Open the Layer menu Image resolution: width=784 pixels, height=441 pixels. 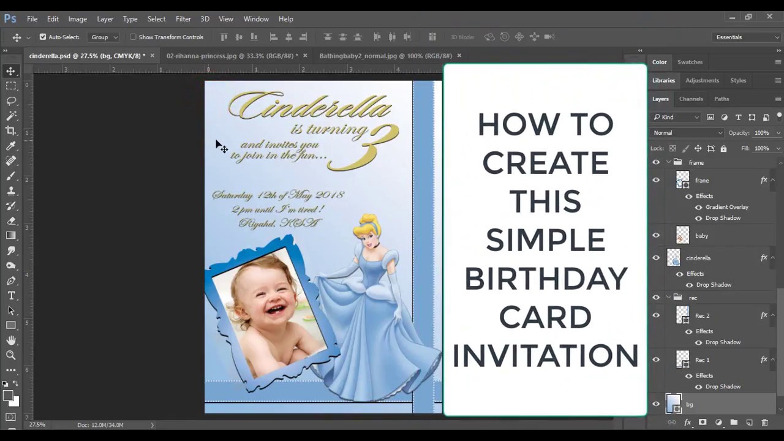[x=105, y=18]
